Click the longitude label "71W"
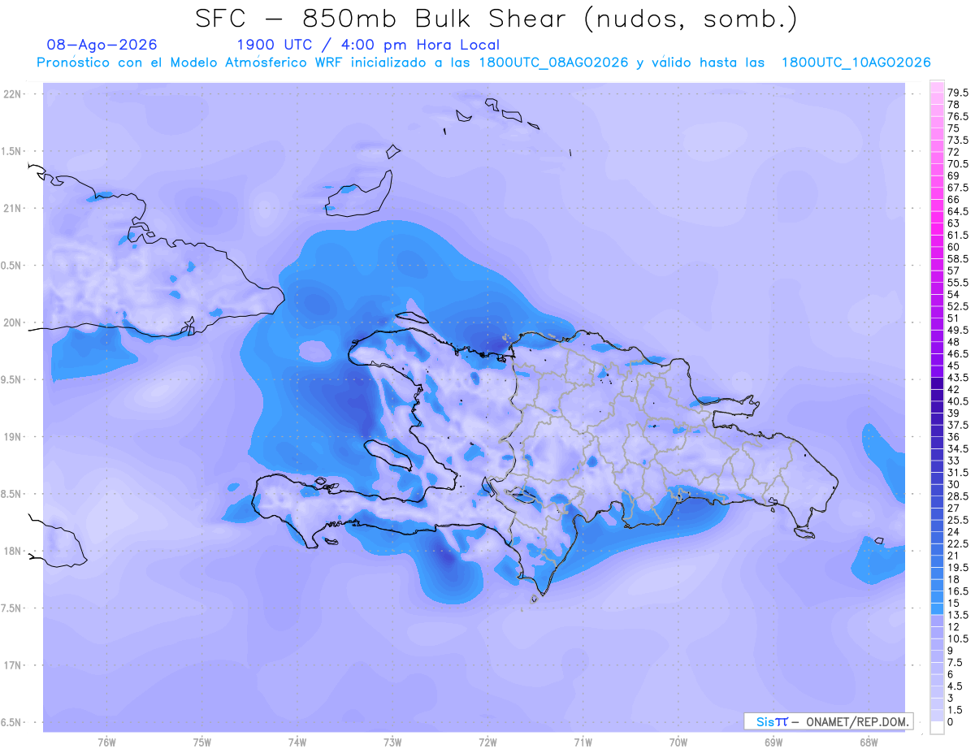 click(x=583, y=742)
